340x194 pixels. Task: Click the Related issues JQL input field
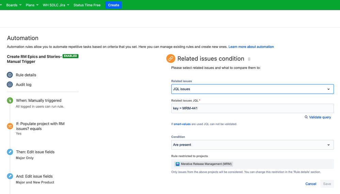253,108
